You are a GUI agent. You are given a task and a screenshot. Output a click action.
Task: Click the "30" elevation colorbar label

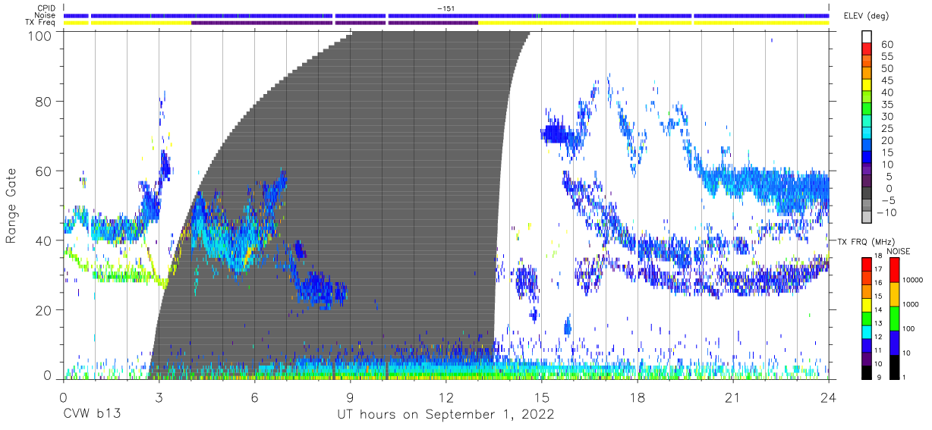tap(886, 117)
